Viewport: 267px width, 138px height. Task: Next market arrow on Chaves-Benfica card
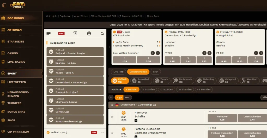pos(261,53)
